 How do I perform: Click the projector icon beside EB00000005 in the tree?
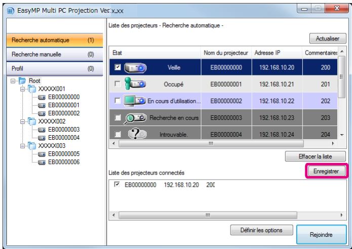click(x=42, y=154)
